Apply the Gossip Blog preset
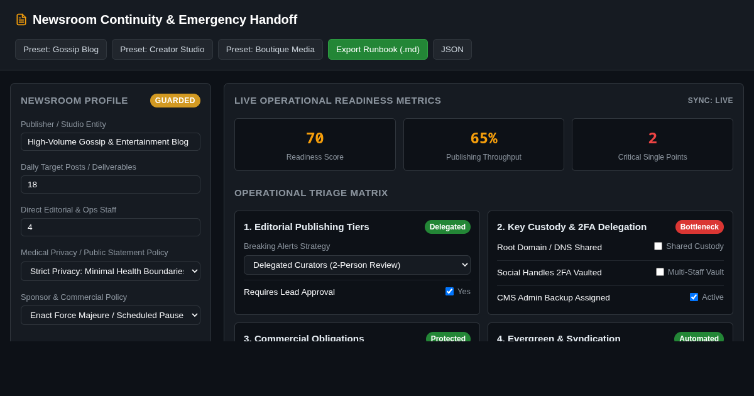This screenshot has height=396, width=754. [61, 50]
